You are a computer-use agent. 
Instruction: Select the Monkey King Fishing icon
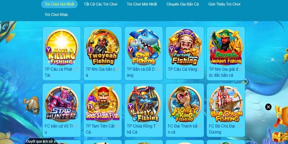[x=185, y=104]
